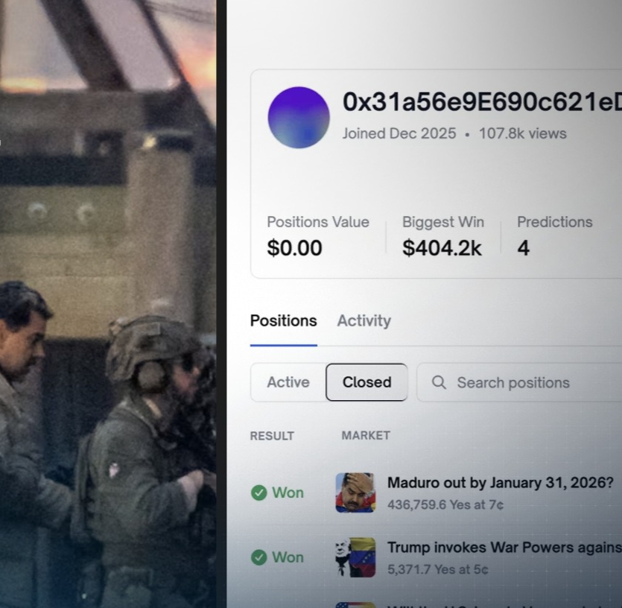Screen dimensions: 622x608
Task: Open the Trump War Powers market thumbnail
Action: click(355, 557)
